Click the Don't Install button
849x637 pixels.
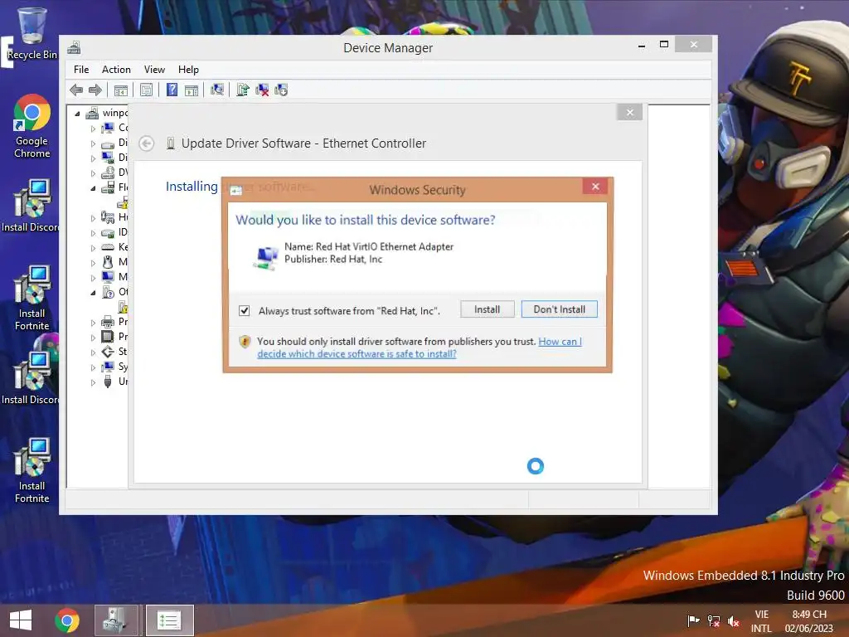560,309
